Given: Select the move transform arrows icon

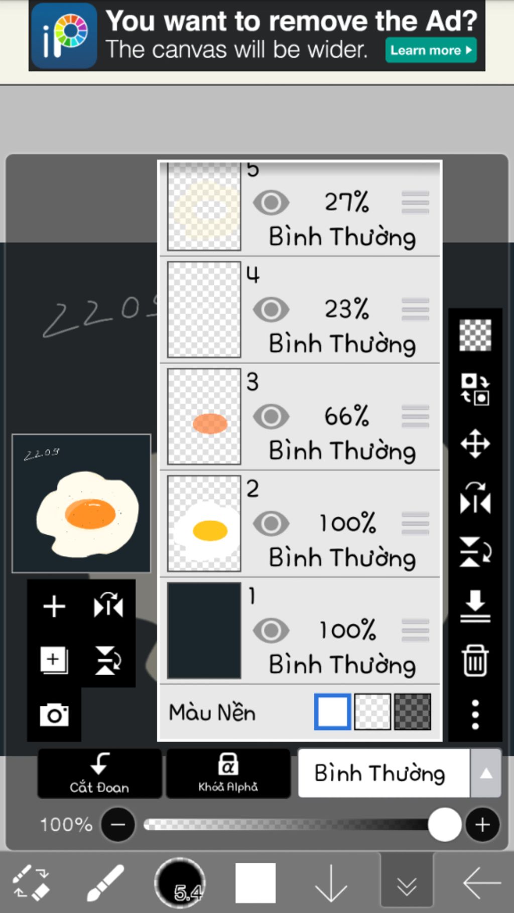Looking at the screenshot, I should [x=475, y=443].
